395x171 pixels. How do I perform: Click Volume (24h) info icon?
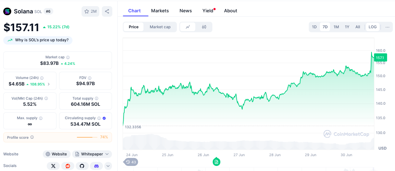pyautogui.click(x=42, y=78)
